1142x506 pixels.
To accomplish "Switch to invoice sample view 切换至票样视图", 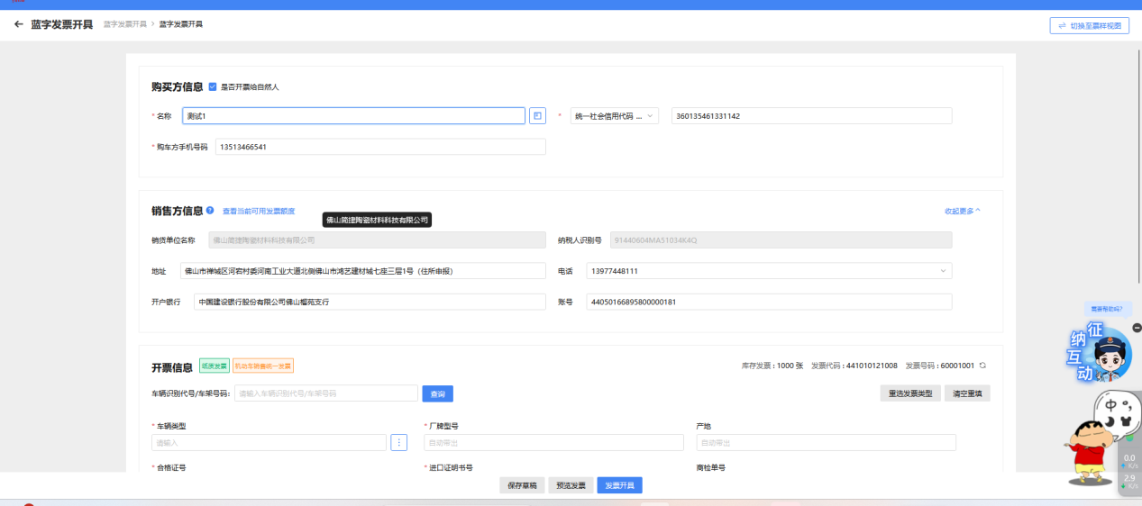I will [1089, 26].
